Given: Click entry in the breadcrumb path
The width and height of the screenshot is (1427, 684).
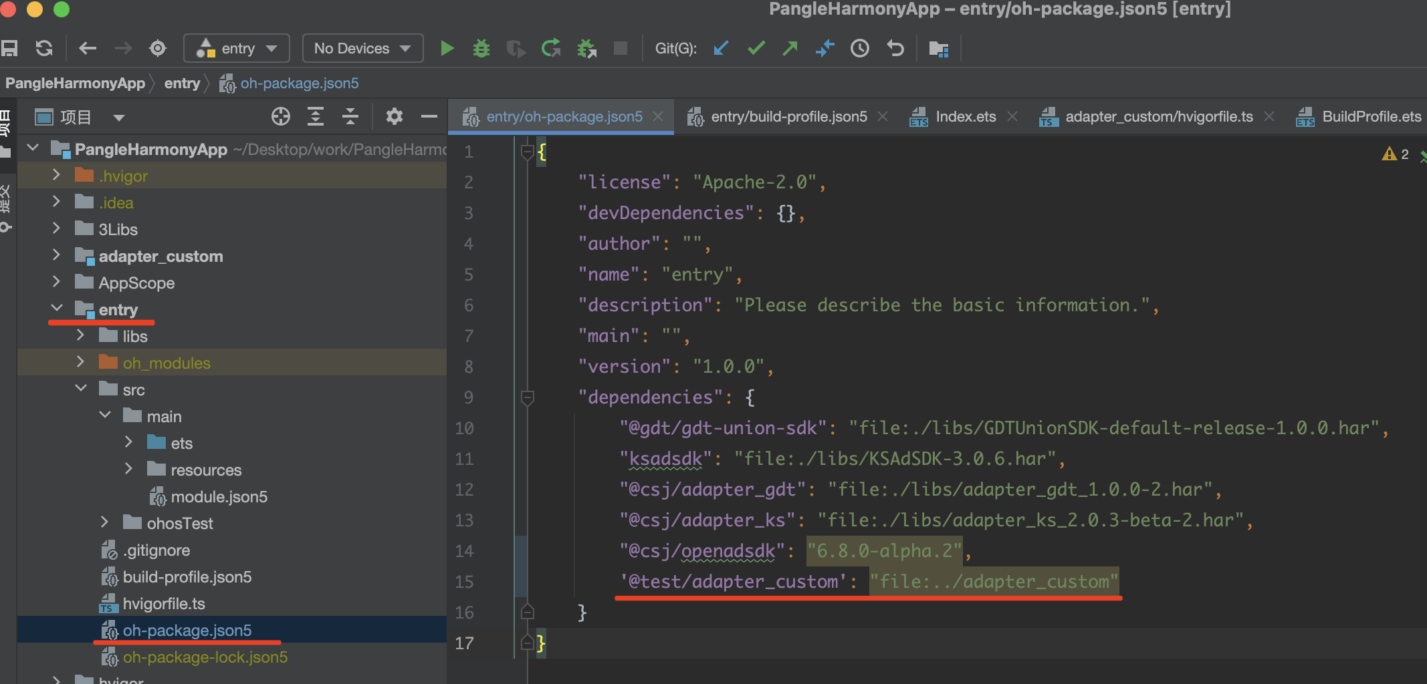Looking at the screenshot, I should (182, 83).
